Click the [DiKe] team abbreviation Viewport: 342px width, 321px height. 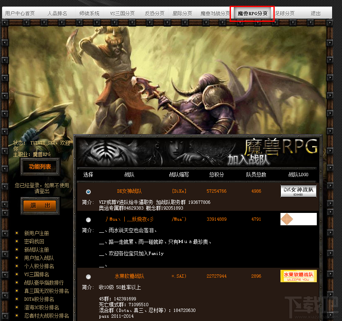coord(179,191)
